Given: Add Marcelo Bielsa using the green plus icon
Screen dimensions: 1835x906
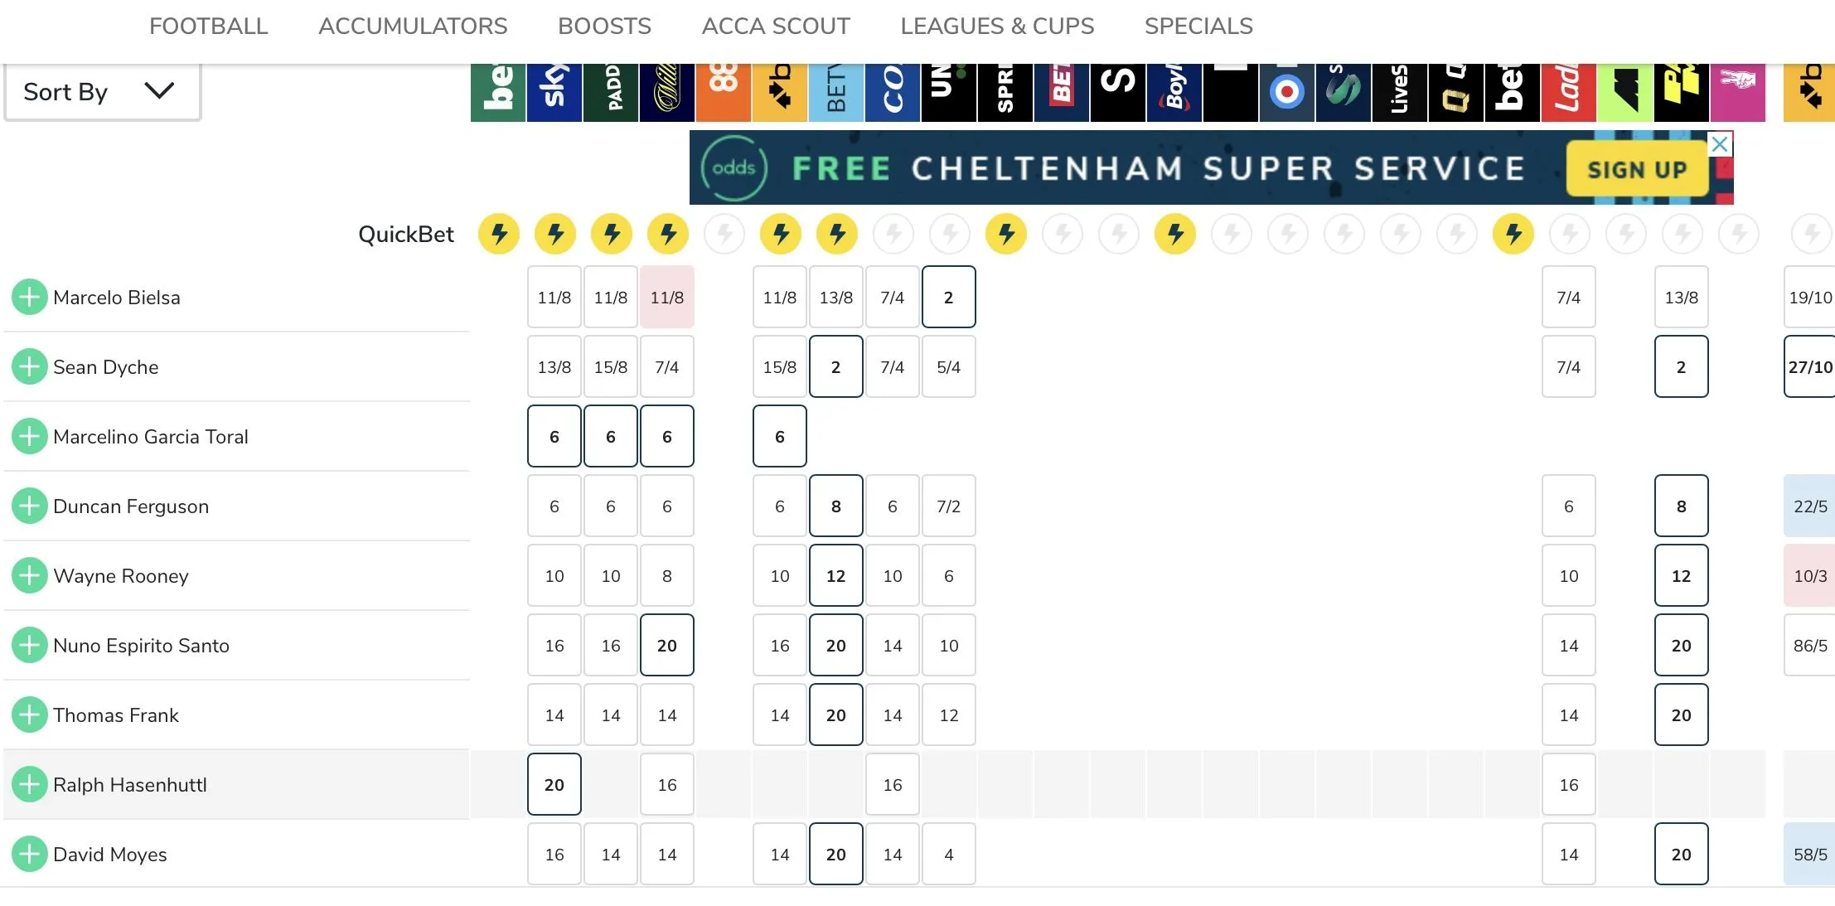Looking at the screenshot, I should point(30,297).
